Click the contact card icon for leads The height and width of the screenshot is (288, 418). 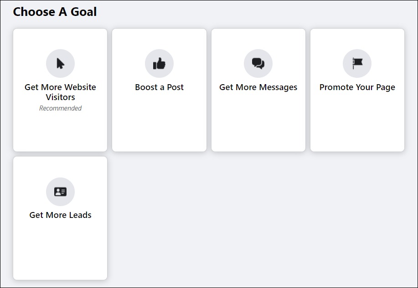(x=60, y=192)
